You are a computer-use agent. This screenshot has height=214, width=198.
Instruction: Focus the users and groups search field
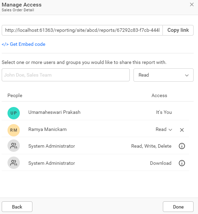click(66, 75)
